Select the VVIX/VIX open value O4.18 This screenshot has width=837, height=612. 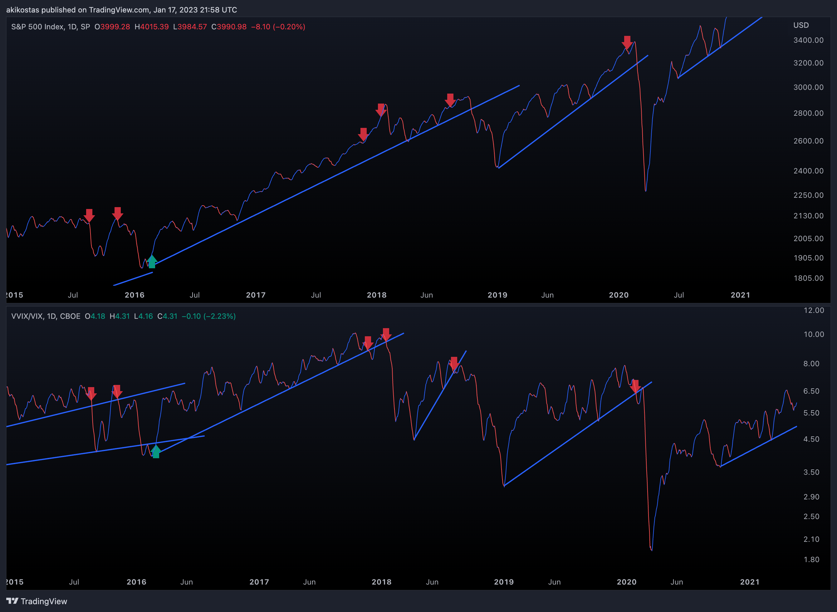click(95, 316)
